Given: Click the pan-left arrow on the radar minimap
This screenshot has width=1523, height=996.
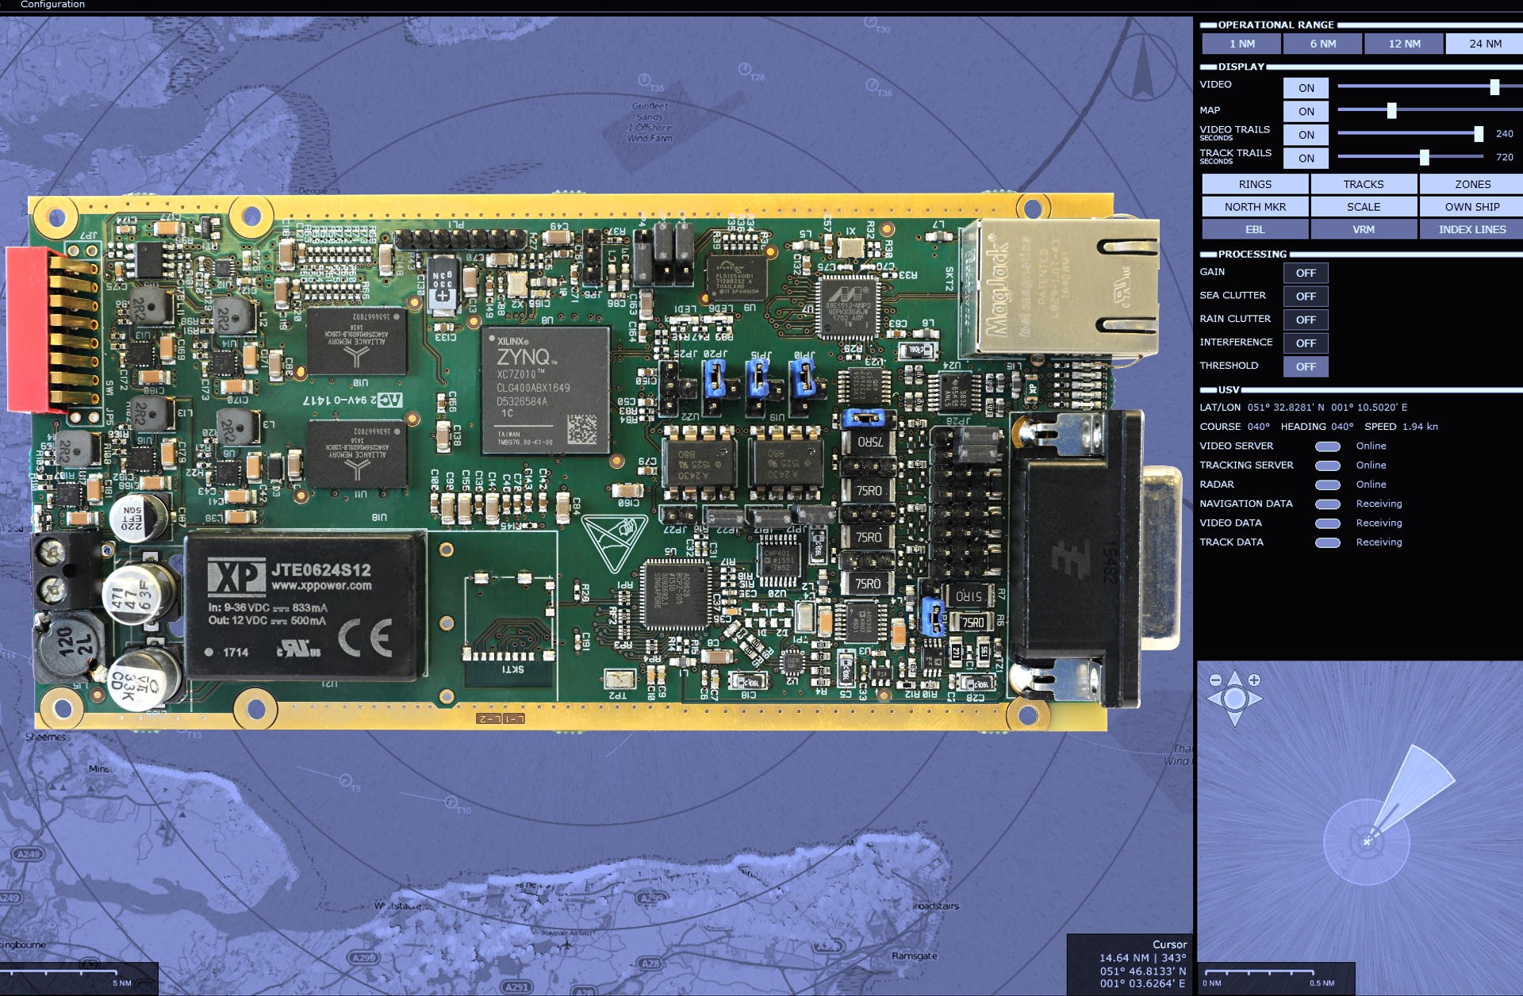Looking at the screenshot, I should [1212, 698].
